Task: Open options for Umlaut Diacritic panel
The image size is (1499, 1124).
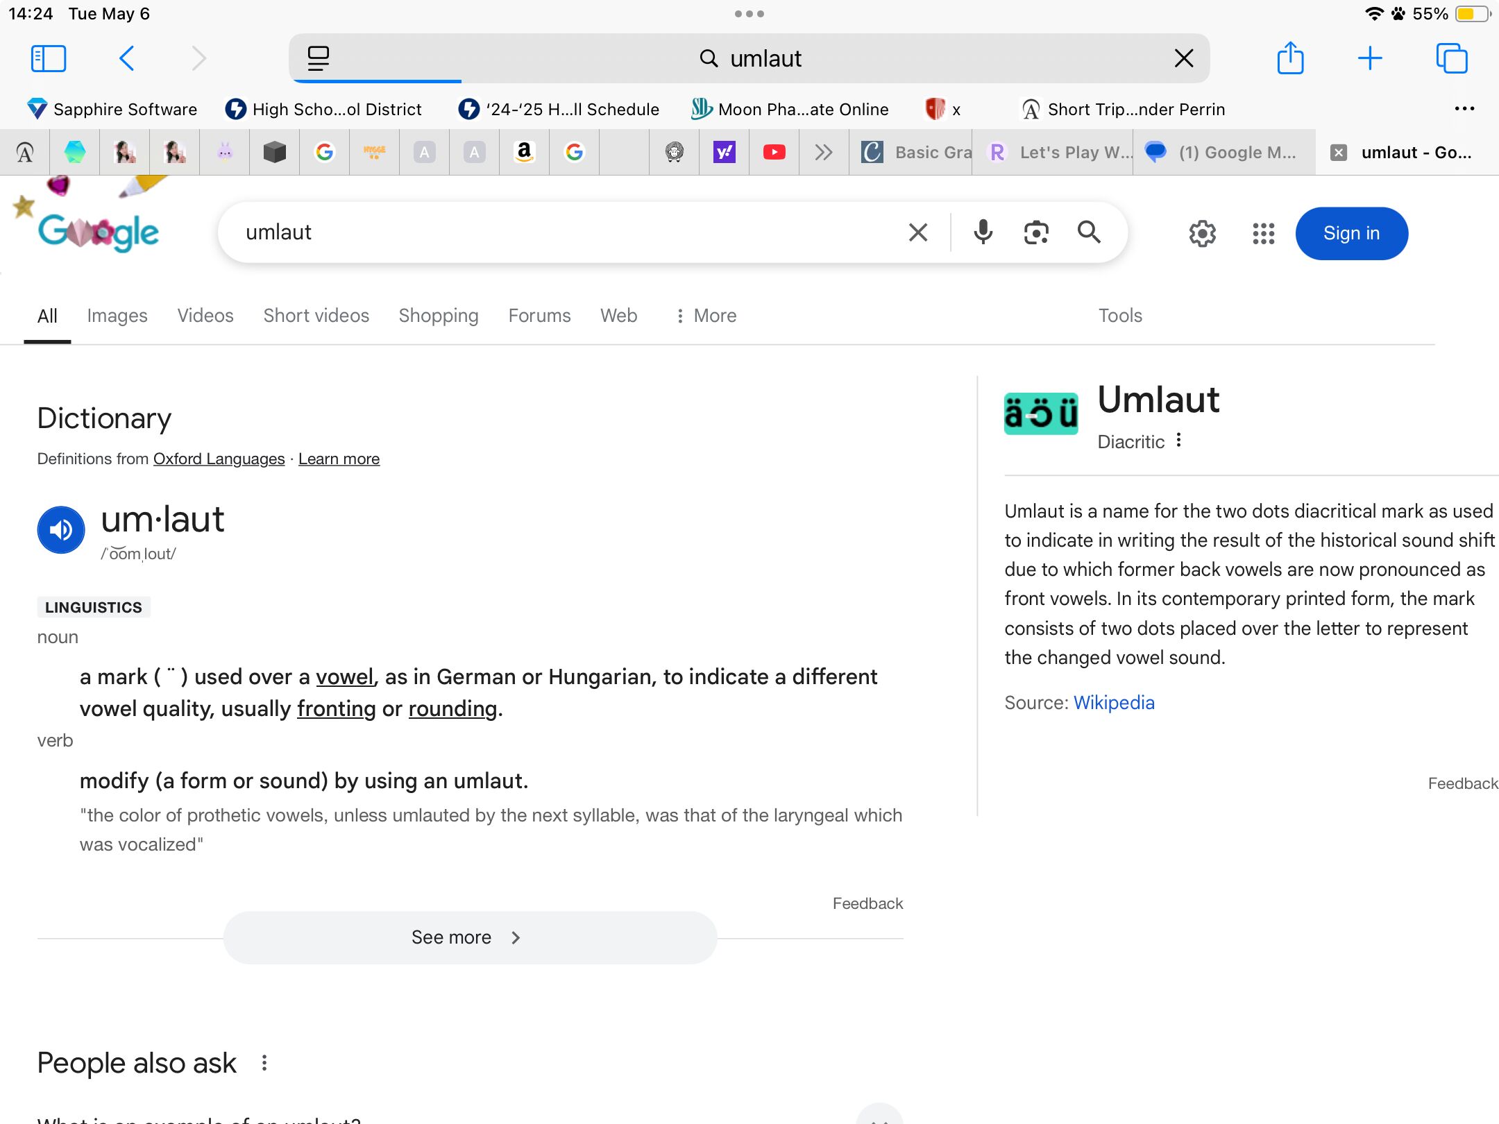Action: 1178,440
